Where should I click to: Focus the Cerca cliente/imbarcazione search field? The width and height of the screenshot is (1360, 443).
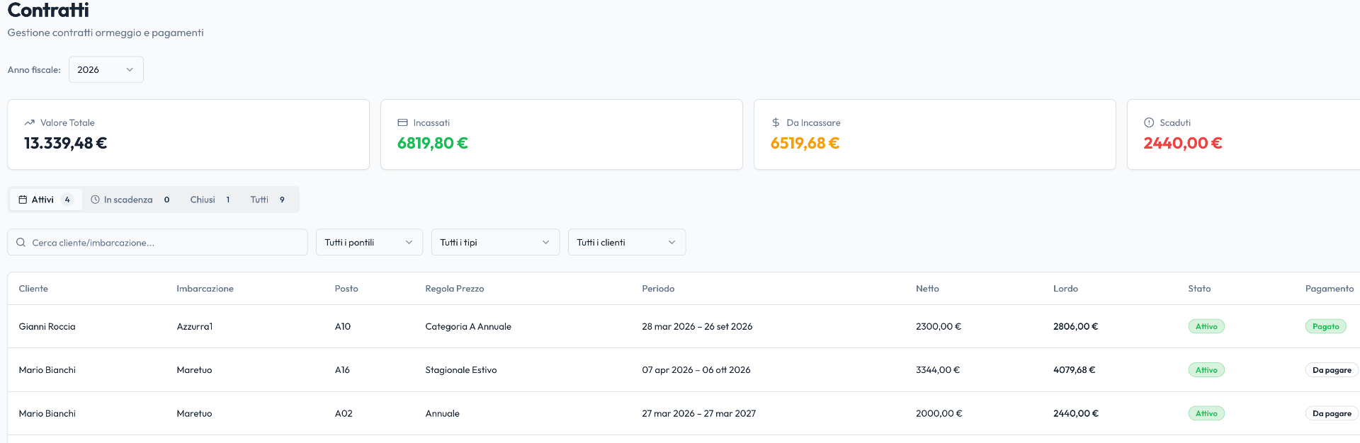[x=157, y=242]
